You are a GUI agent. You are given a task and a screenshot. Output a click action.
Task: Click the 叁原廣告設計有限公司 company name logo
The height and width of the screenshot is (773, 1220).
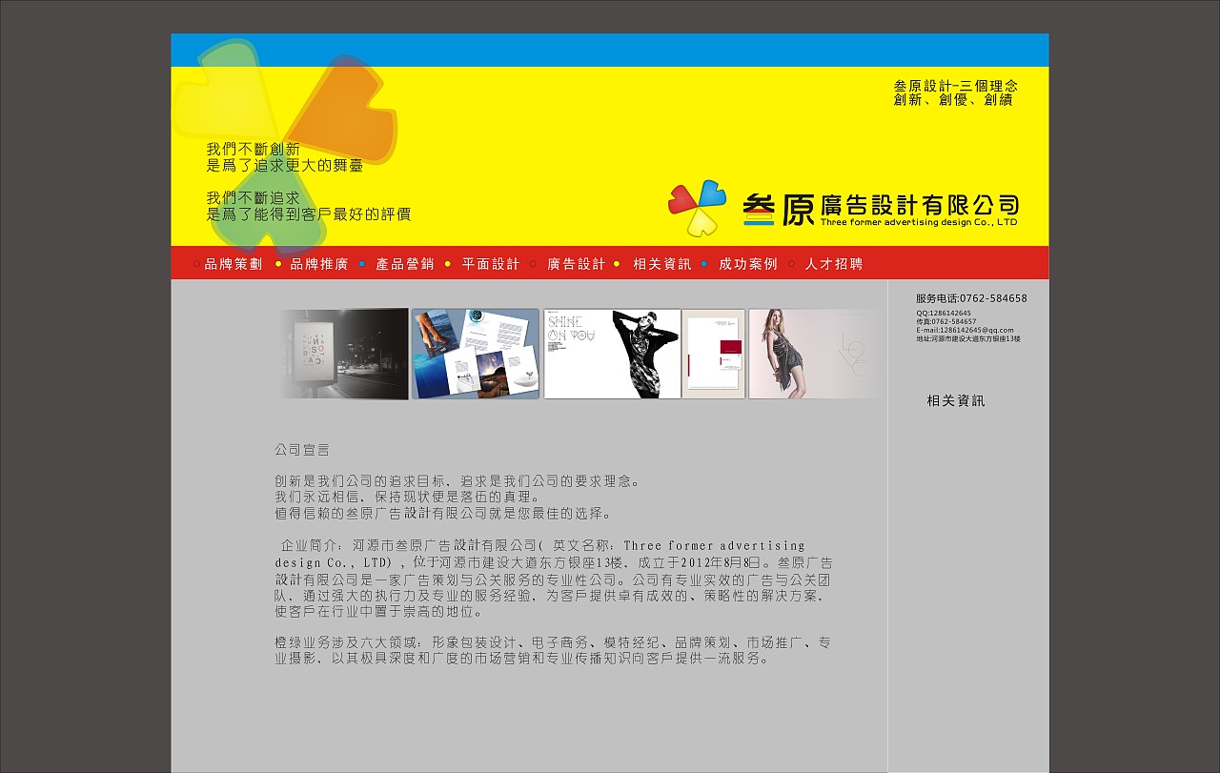[x=881, y=209]
